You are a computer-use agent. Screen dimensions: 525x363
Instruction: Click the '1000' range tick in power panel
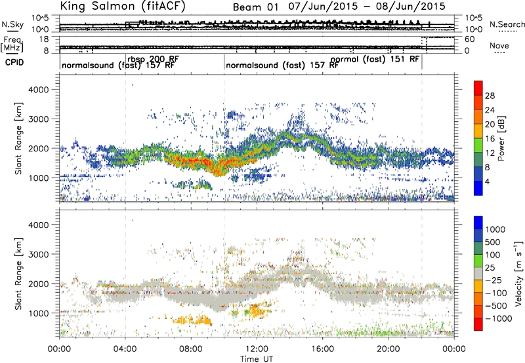(38, 178)
